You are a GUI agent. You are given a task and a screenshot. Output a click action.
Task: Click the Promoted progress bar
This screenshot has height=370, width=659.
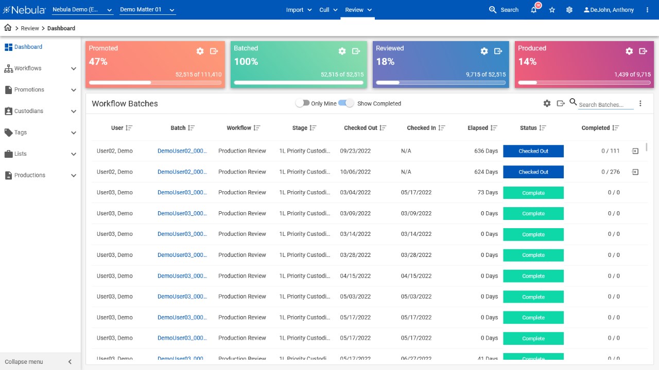pos(155,82)
